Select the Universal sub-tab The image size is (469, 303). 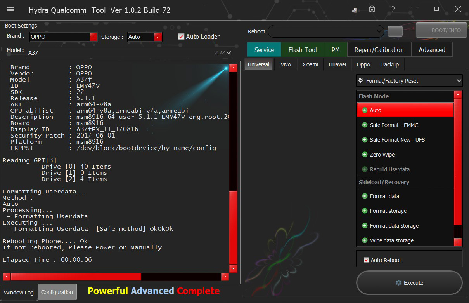pos(258,64)
